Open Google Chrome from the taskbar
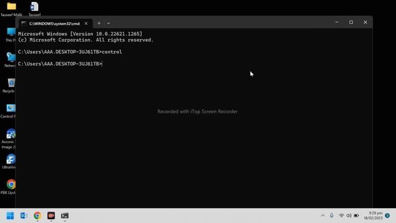 [37, 216]
